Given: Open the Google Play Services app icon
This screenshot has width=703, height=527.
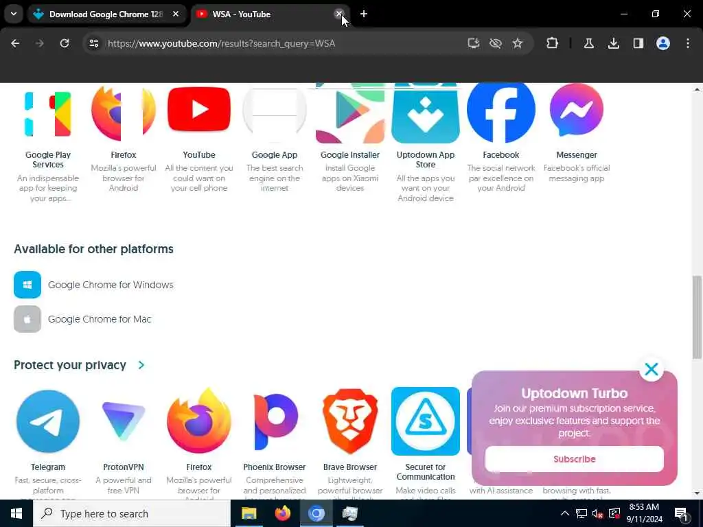Looking at the screenshot, I should coord(48,114).
